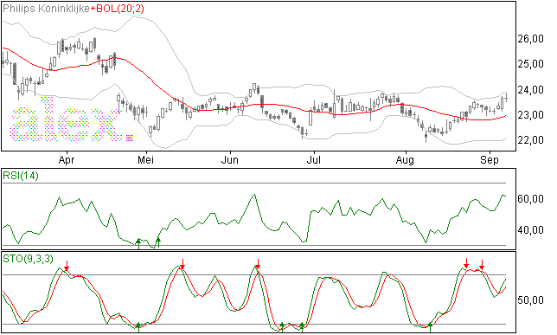Viewport: 557px width, 335px height.
Task: Click the 60,00 RSI axis value
Action: click(x=531, y=199)
